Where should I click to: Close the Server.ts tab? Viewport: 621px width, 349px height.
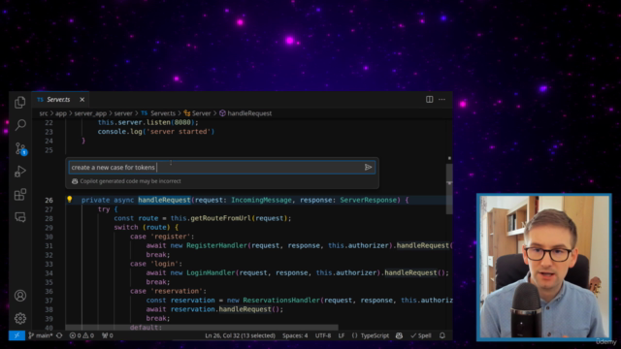[x=82, y=99]
